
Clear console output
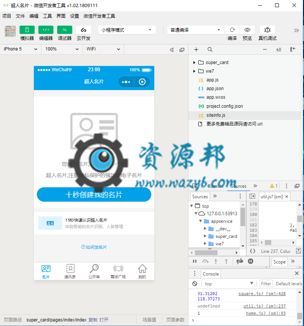click(x=195, y=283)
